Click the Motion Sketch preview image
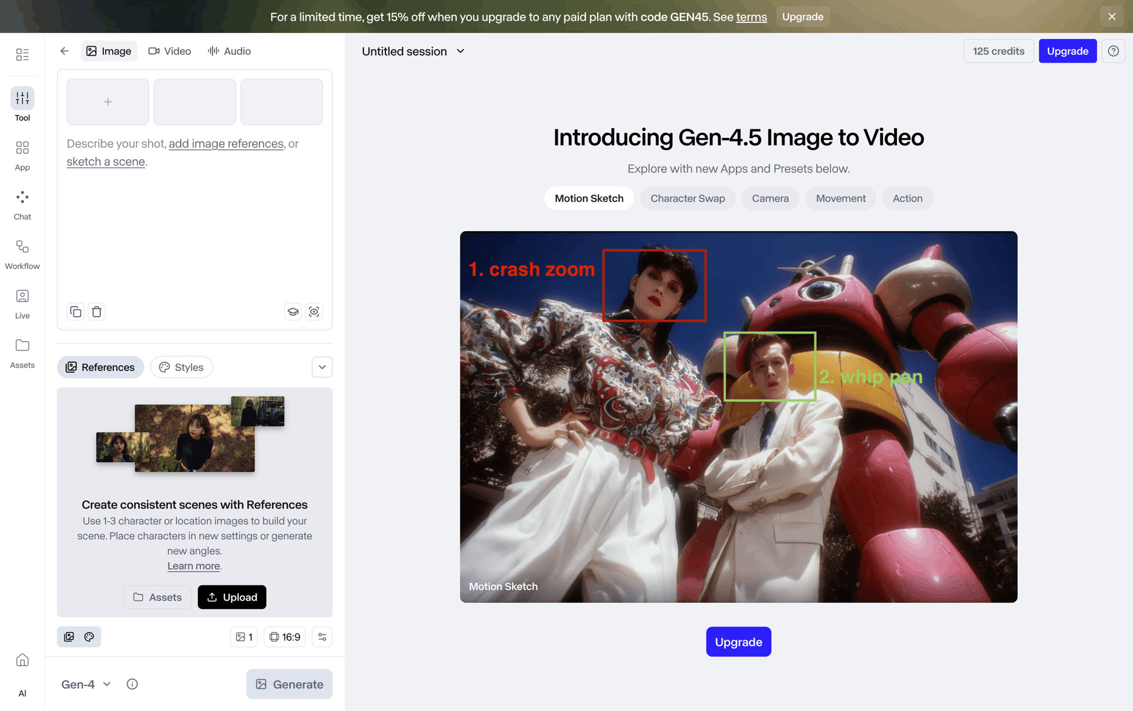Image resolution: width=1133 pixels, height=711 pixels. pyautogui.click(x=738, y=417)
